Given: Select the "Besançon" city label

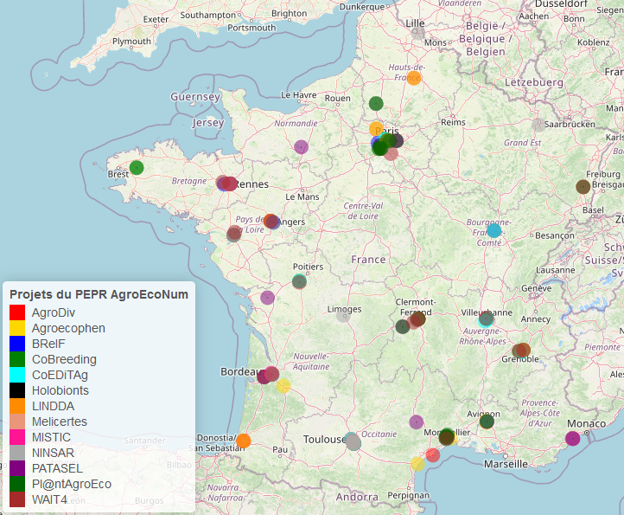Looking at the screenshot, I should 555,236.
